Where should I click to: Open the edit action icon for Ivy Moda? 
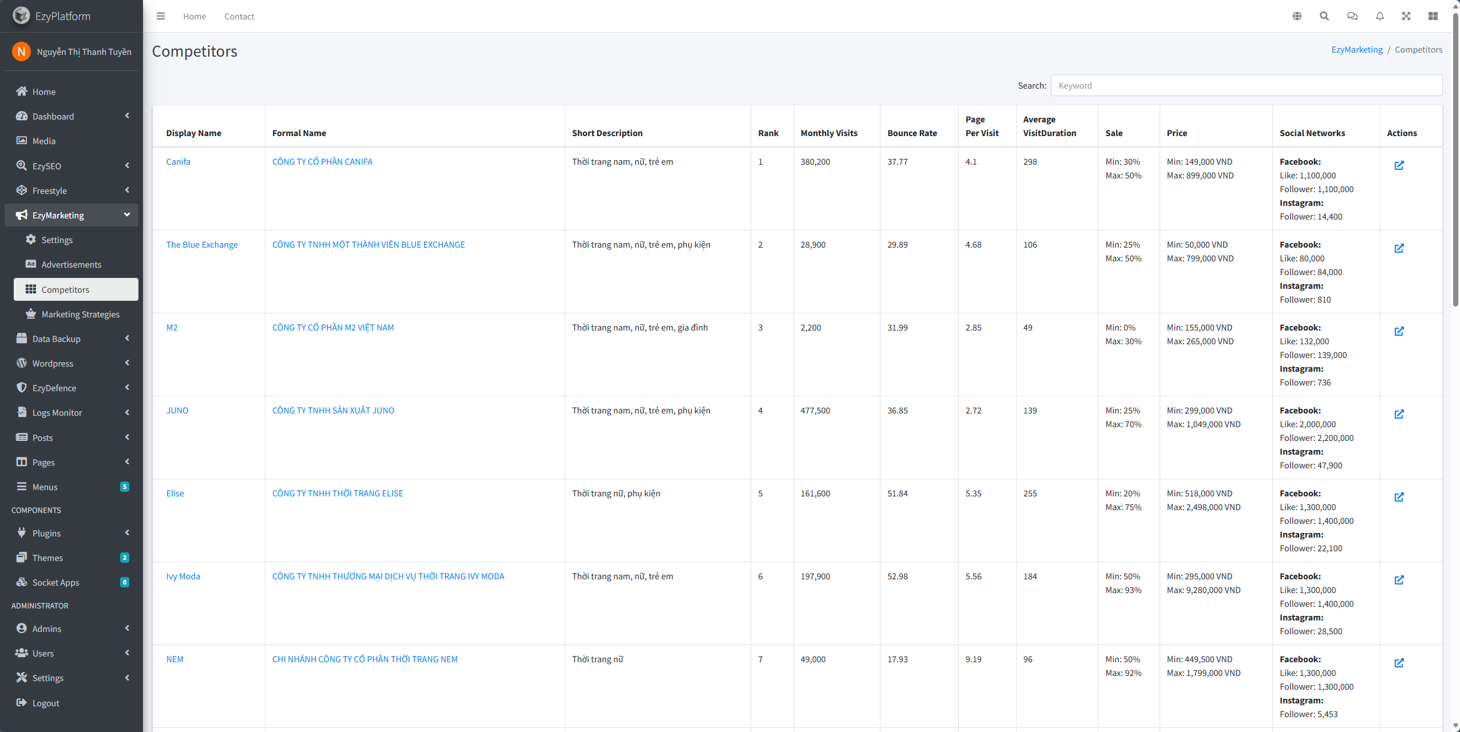pyautogui.click(x=1399, y=580)
